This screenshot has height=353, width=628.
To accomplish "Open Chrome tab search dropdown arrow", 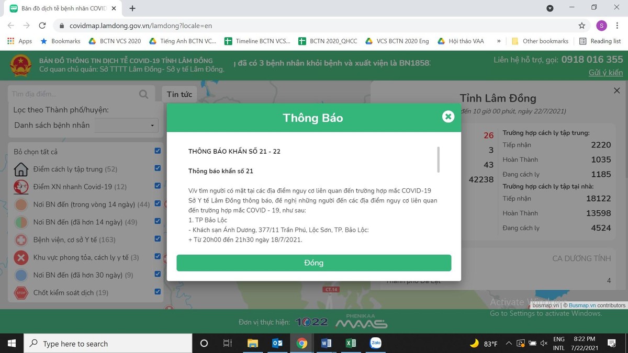I will (549, 8).
